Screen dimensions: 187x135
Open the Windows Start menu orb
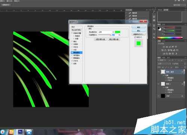coord(2,132)
